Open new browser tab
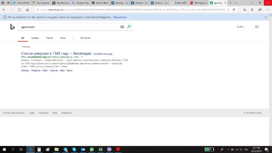The width and height of the screenshot is (272, 153). [231, 3]
